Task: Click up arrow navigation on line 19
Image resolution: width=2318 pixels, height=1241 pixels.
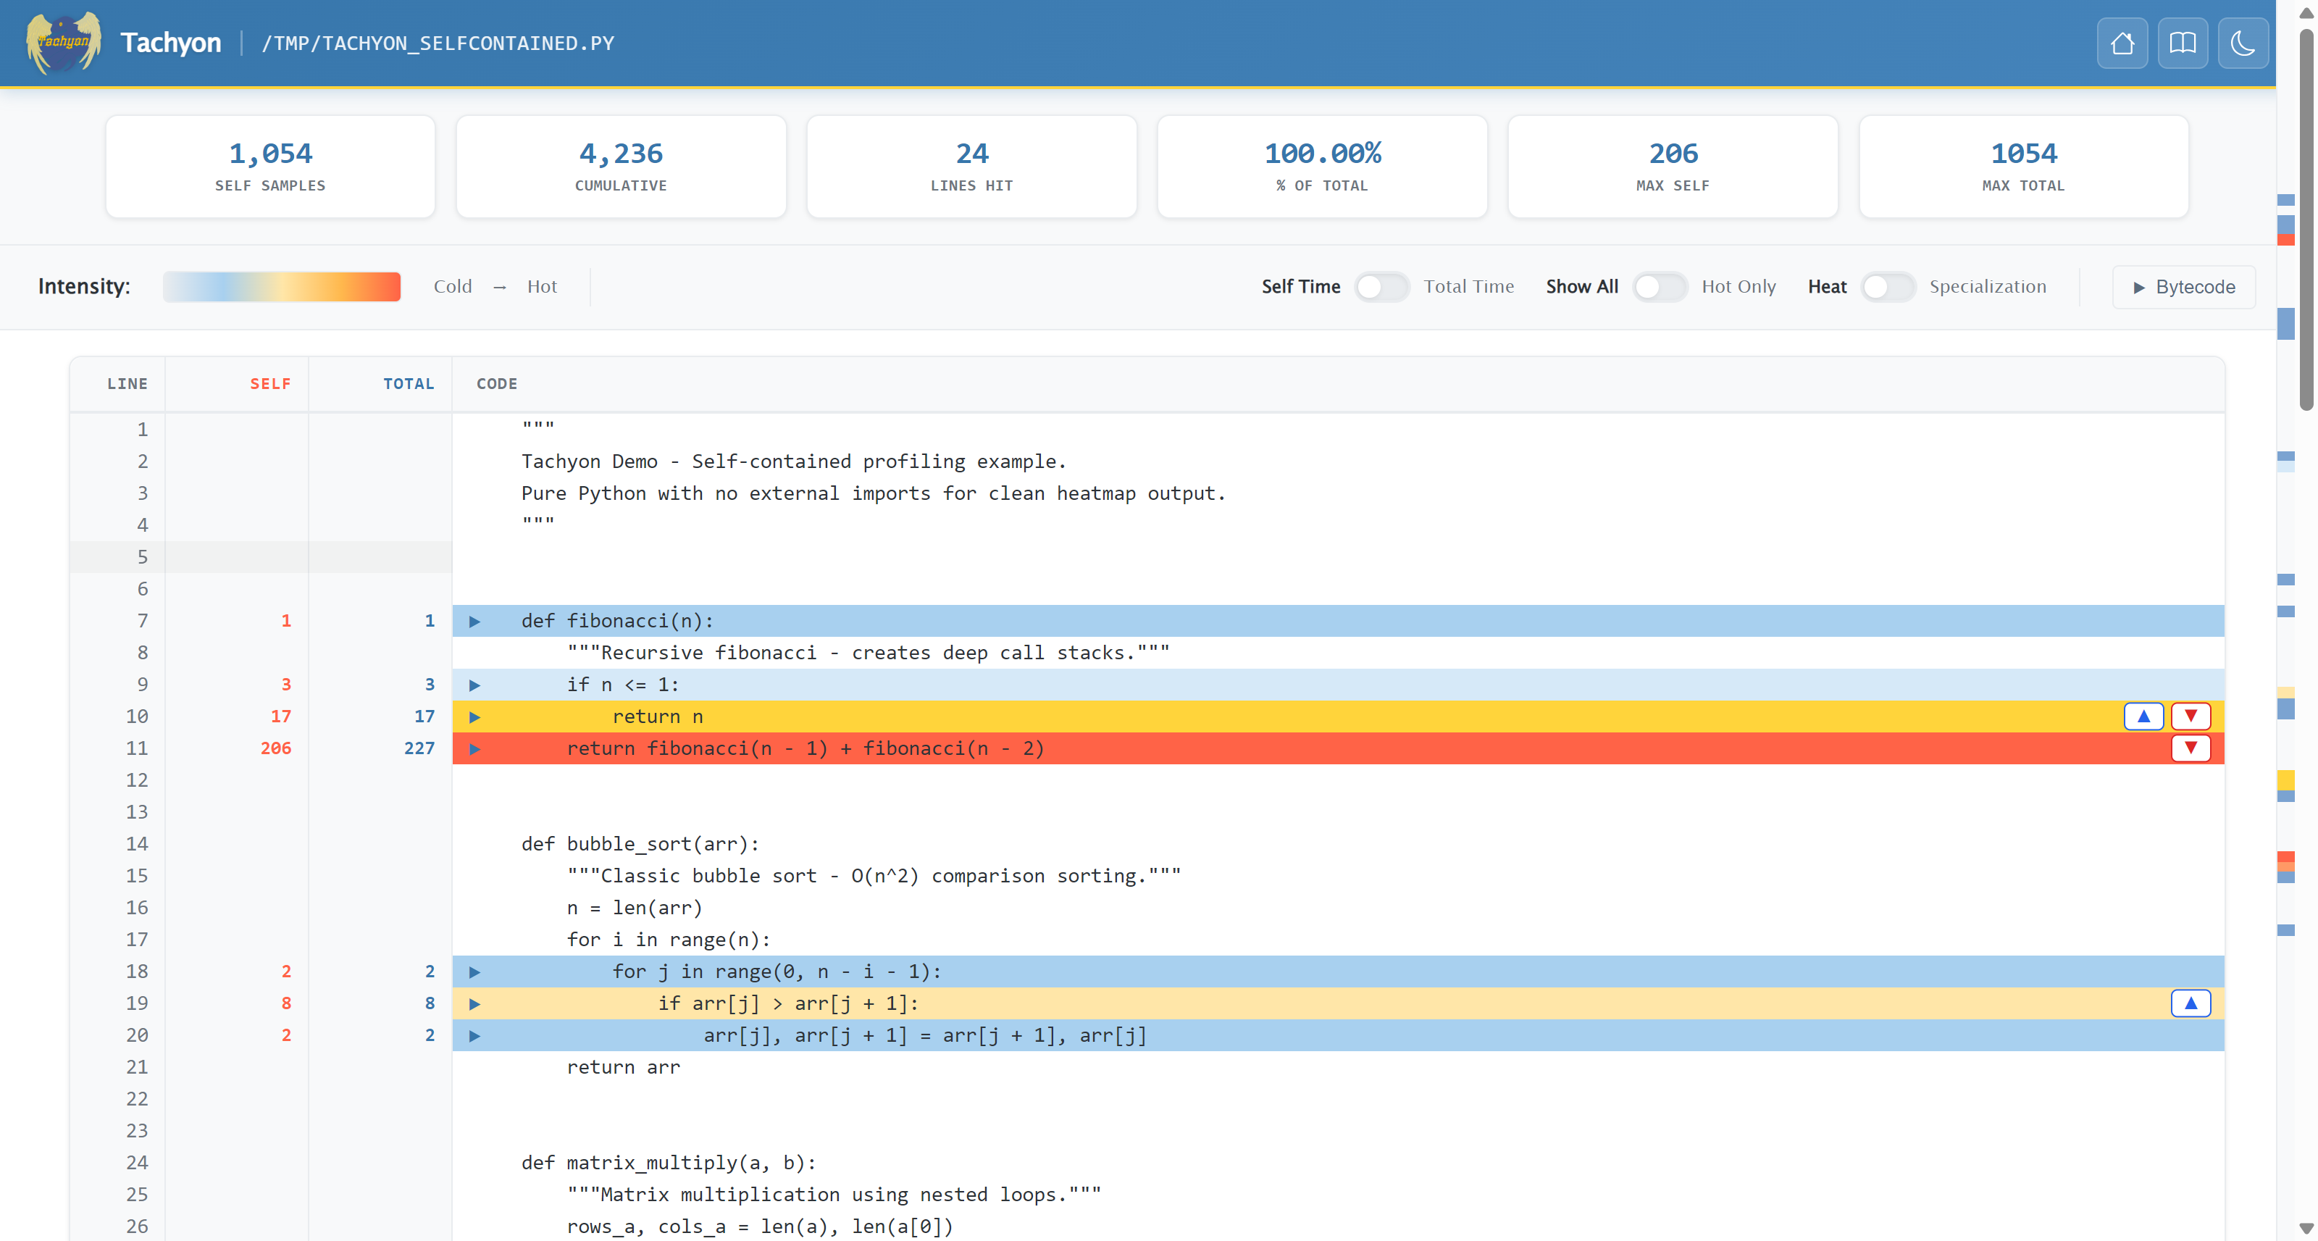Action: tap(2191, 1003)
